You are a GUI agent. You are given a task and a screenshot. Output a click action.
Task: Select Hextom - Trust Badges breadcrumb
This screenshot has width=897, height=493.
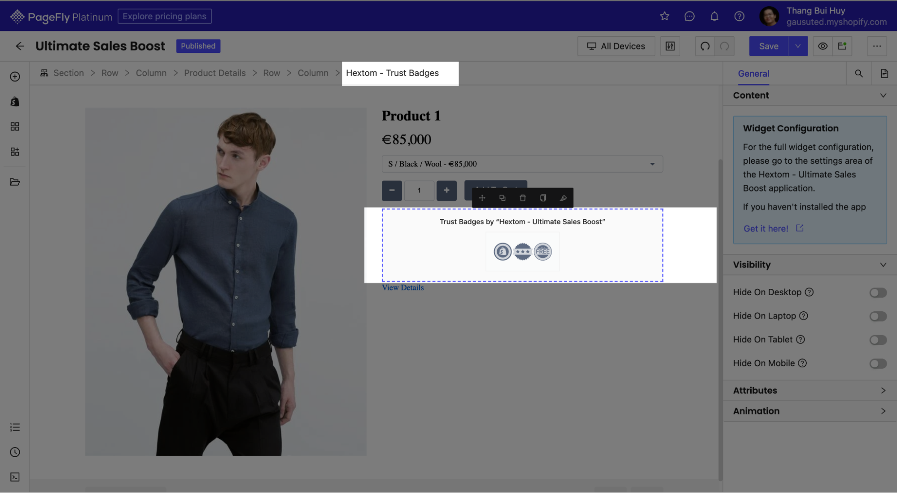click(392, 73)
